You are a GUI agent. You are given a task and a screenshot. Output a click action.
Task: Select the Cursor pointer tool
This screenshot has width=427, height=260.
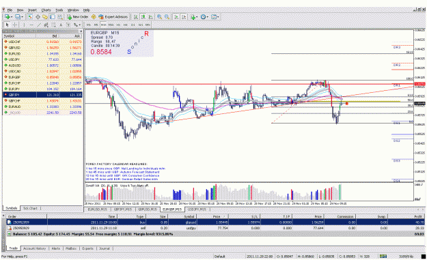7,25
